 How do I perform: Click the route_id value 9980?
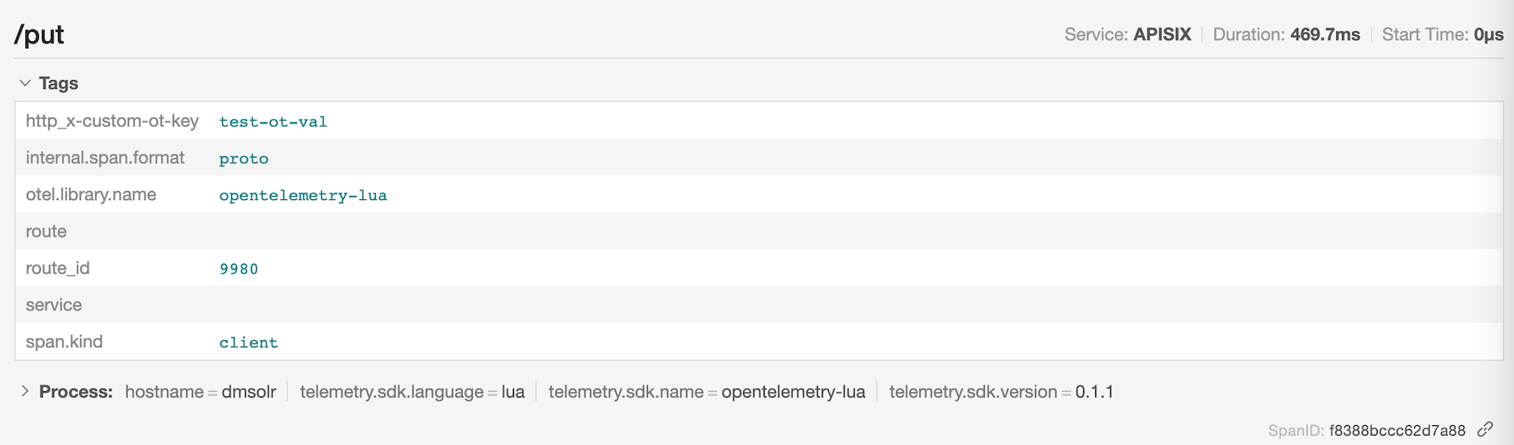pos(239,269)
